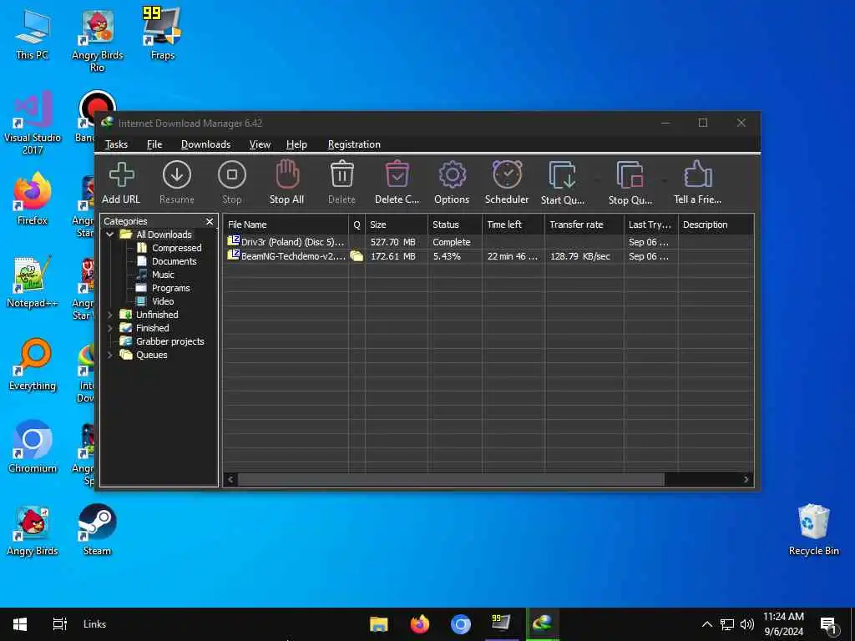
Task: Open the File menu
Action: tap(154, 144)
